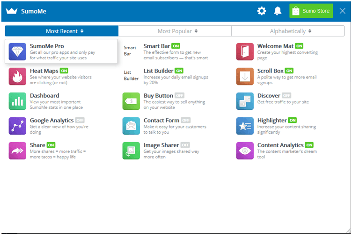Click the Highlighter title
The height and width of the screenshot is (236, 352).
(272, 121)
